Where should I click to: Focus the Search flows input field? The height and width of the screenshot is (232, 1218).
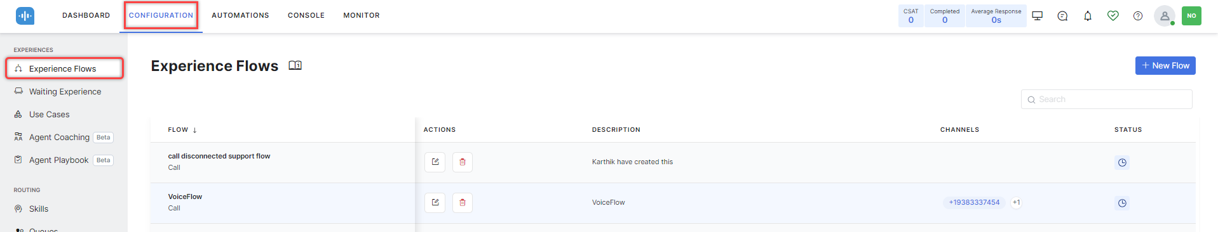[1106, 100]
